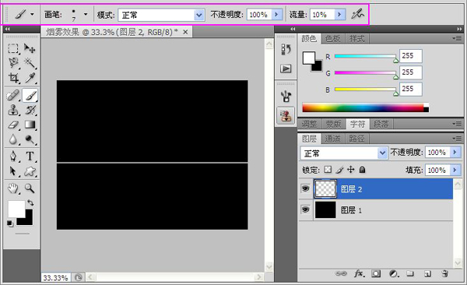This screenshot has width=467, height=285.
Task: Enable the airbrush option in options bar
Action: [x=357, y=14]
